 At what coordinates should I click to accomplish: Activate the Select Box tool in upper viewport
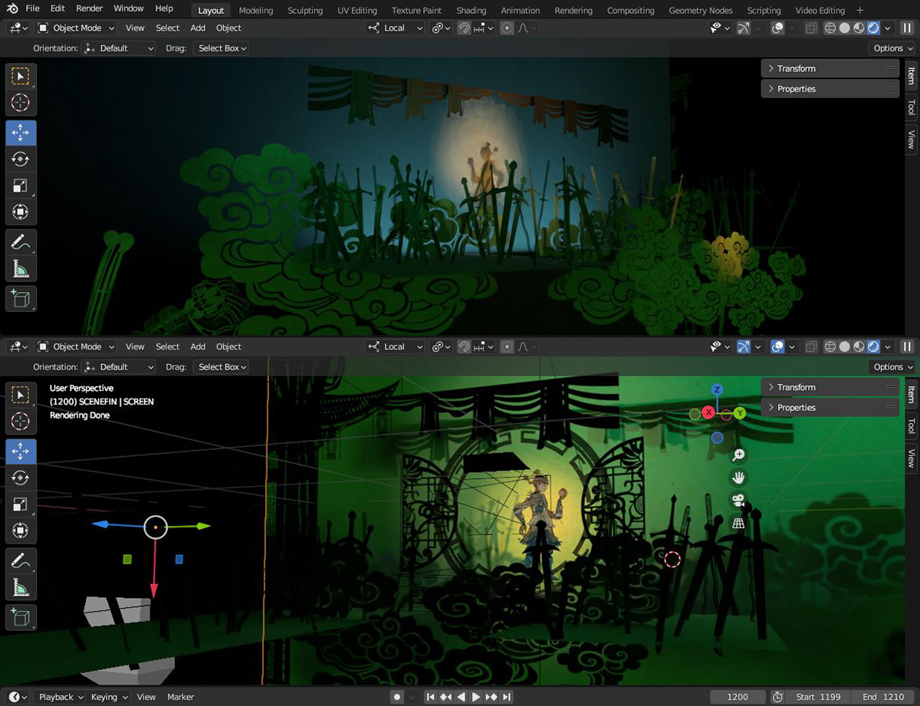pyautogui.click(x=21, y=76)
